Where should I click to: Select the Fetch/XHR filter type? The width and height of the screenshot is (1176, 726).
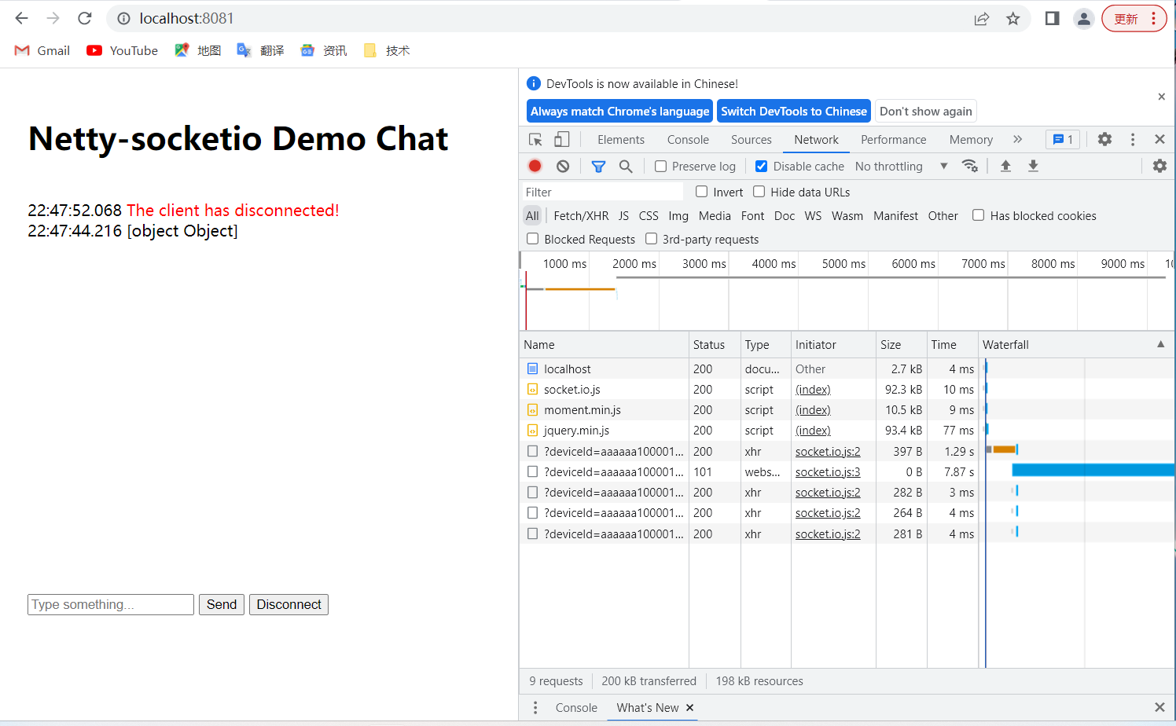point(581,215)
